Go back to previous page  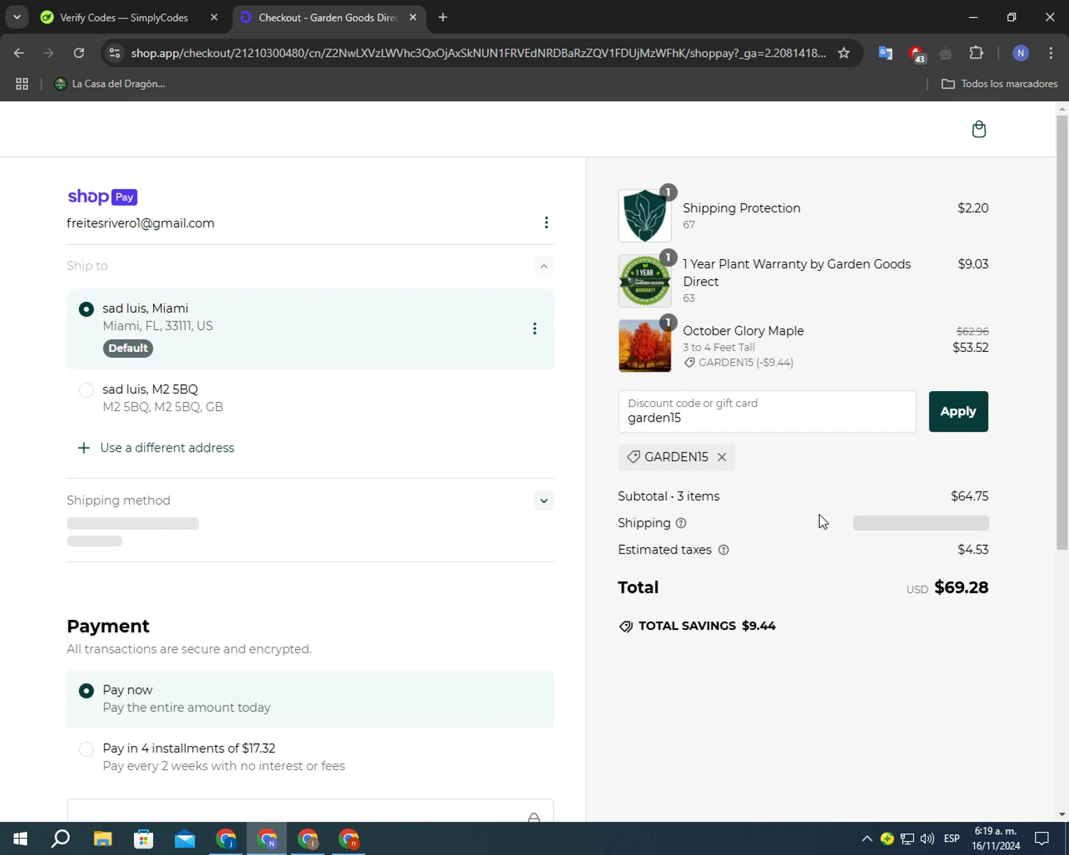click(19, 53)
